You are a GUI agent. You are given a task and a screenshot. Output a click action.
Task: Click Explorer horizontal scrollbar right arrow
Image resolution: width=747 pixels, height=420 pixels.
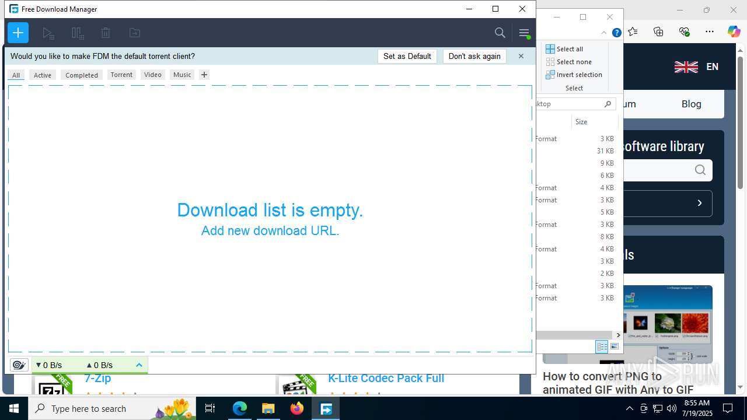pyautogui.click(x=618, y=335)
